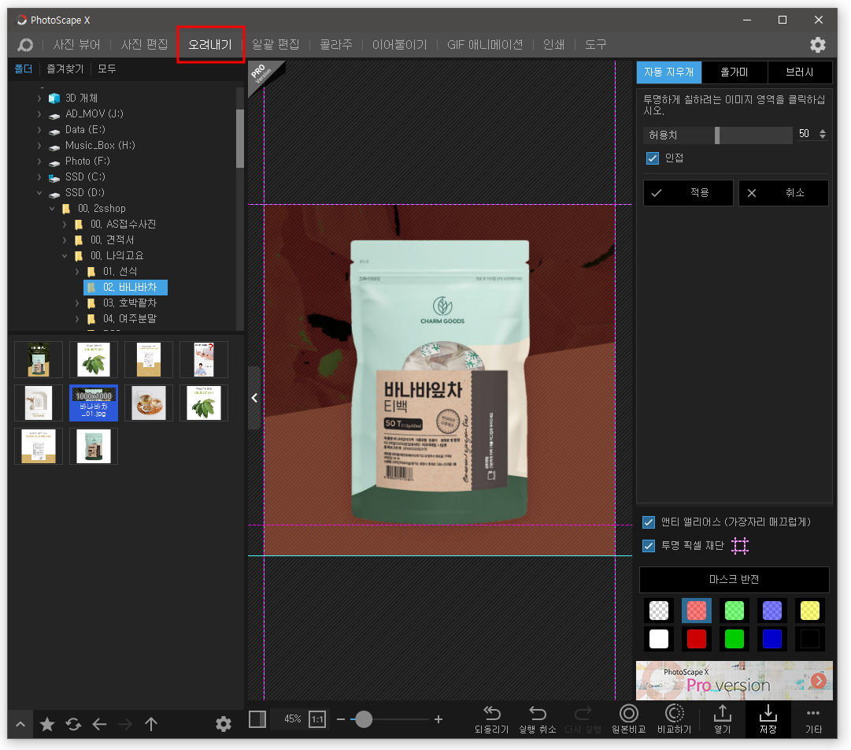Screen dimensions: 851x750
Task: Click the undo (실행 취소) icon
Action: (x=538, y=713)
